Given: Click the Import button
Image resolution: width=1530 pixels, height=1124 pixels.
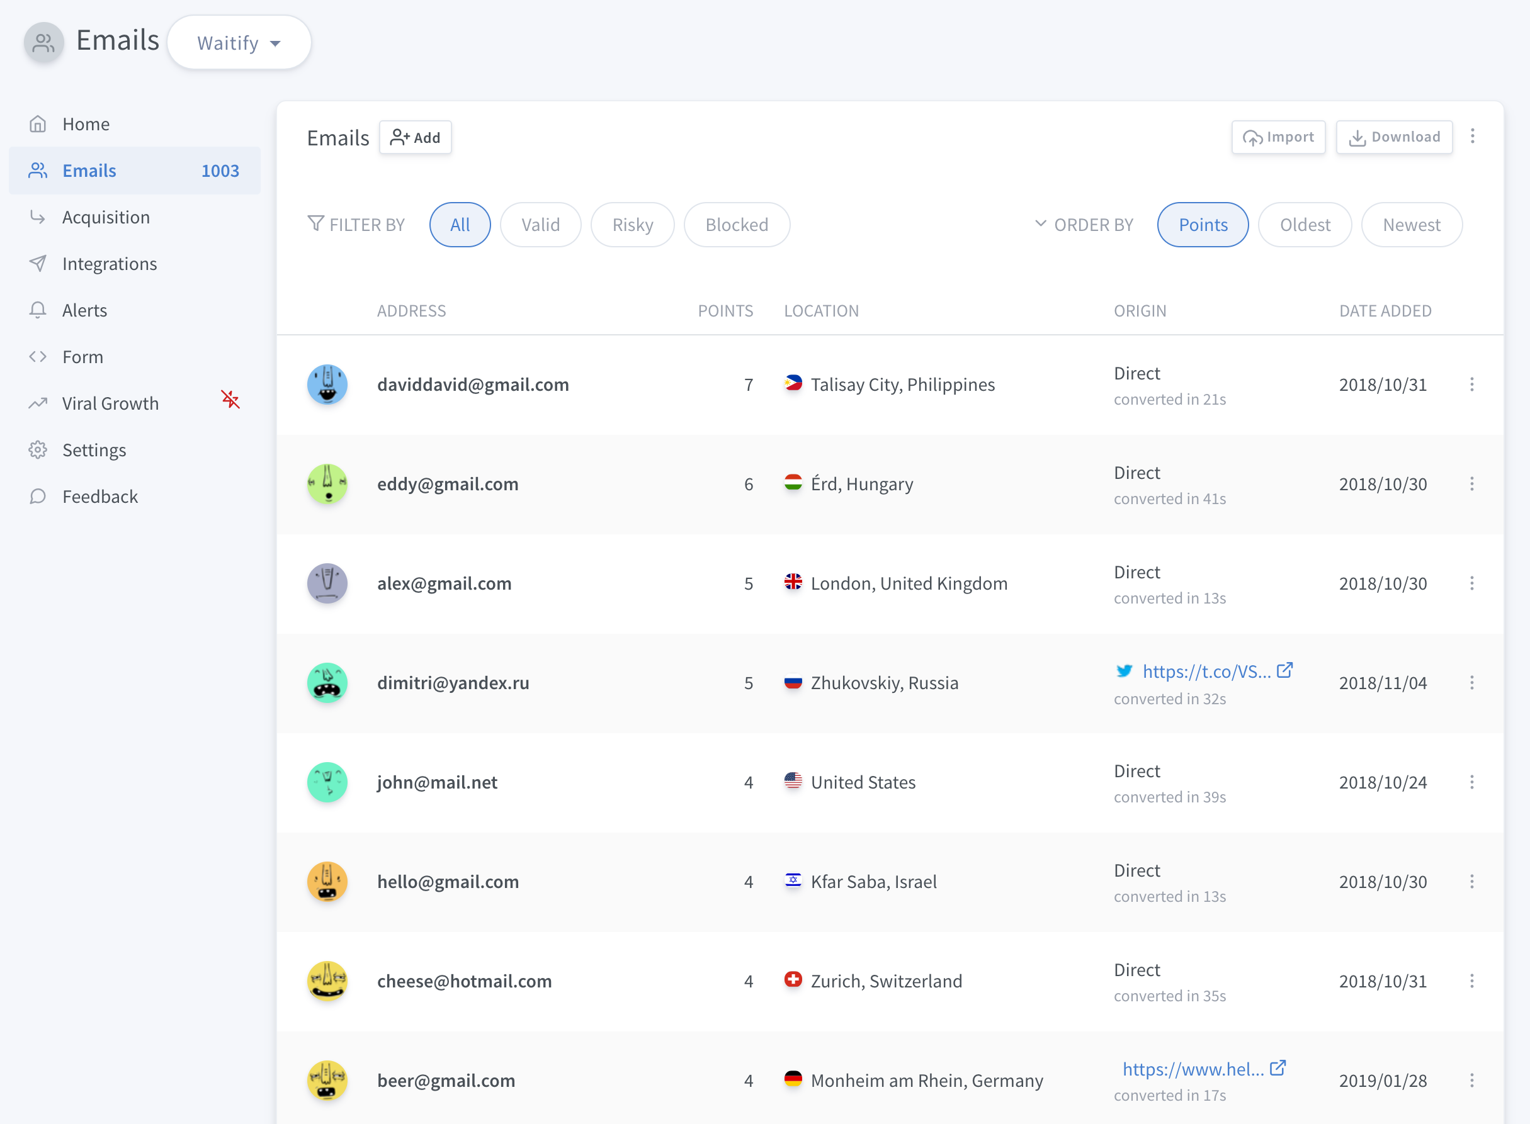Looking at the screenshot, I should [1278, 137].
